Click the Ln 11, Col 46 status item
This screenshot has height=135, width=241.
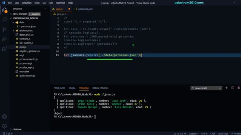coord(180,133)
